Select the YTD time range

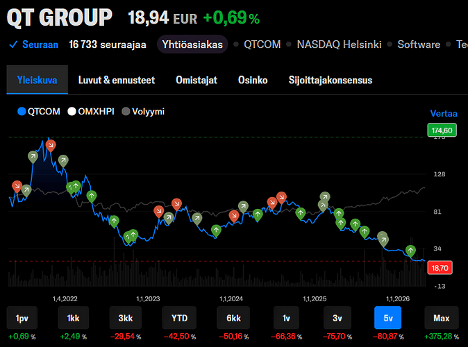(179, 318)
